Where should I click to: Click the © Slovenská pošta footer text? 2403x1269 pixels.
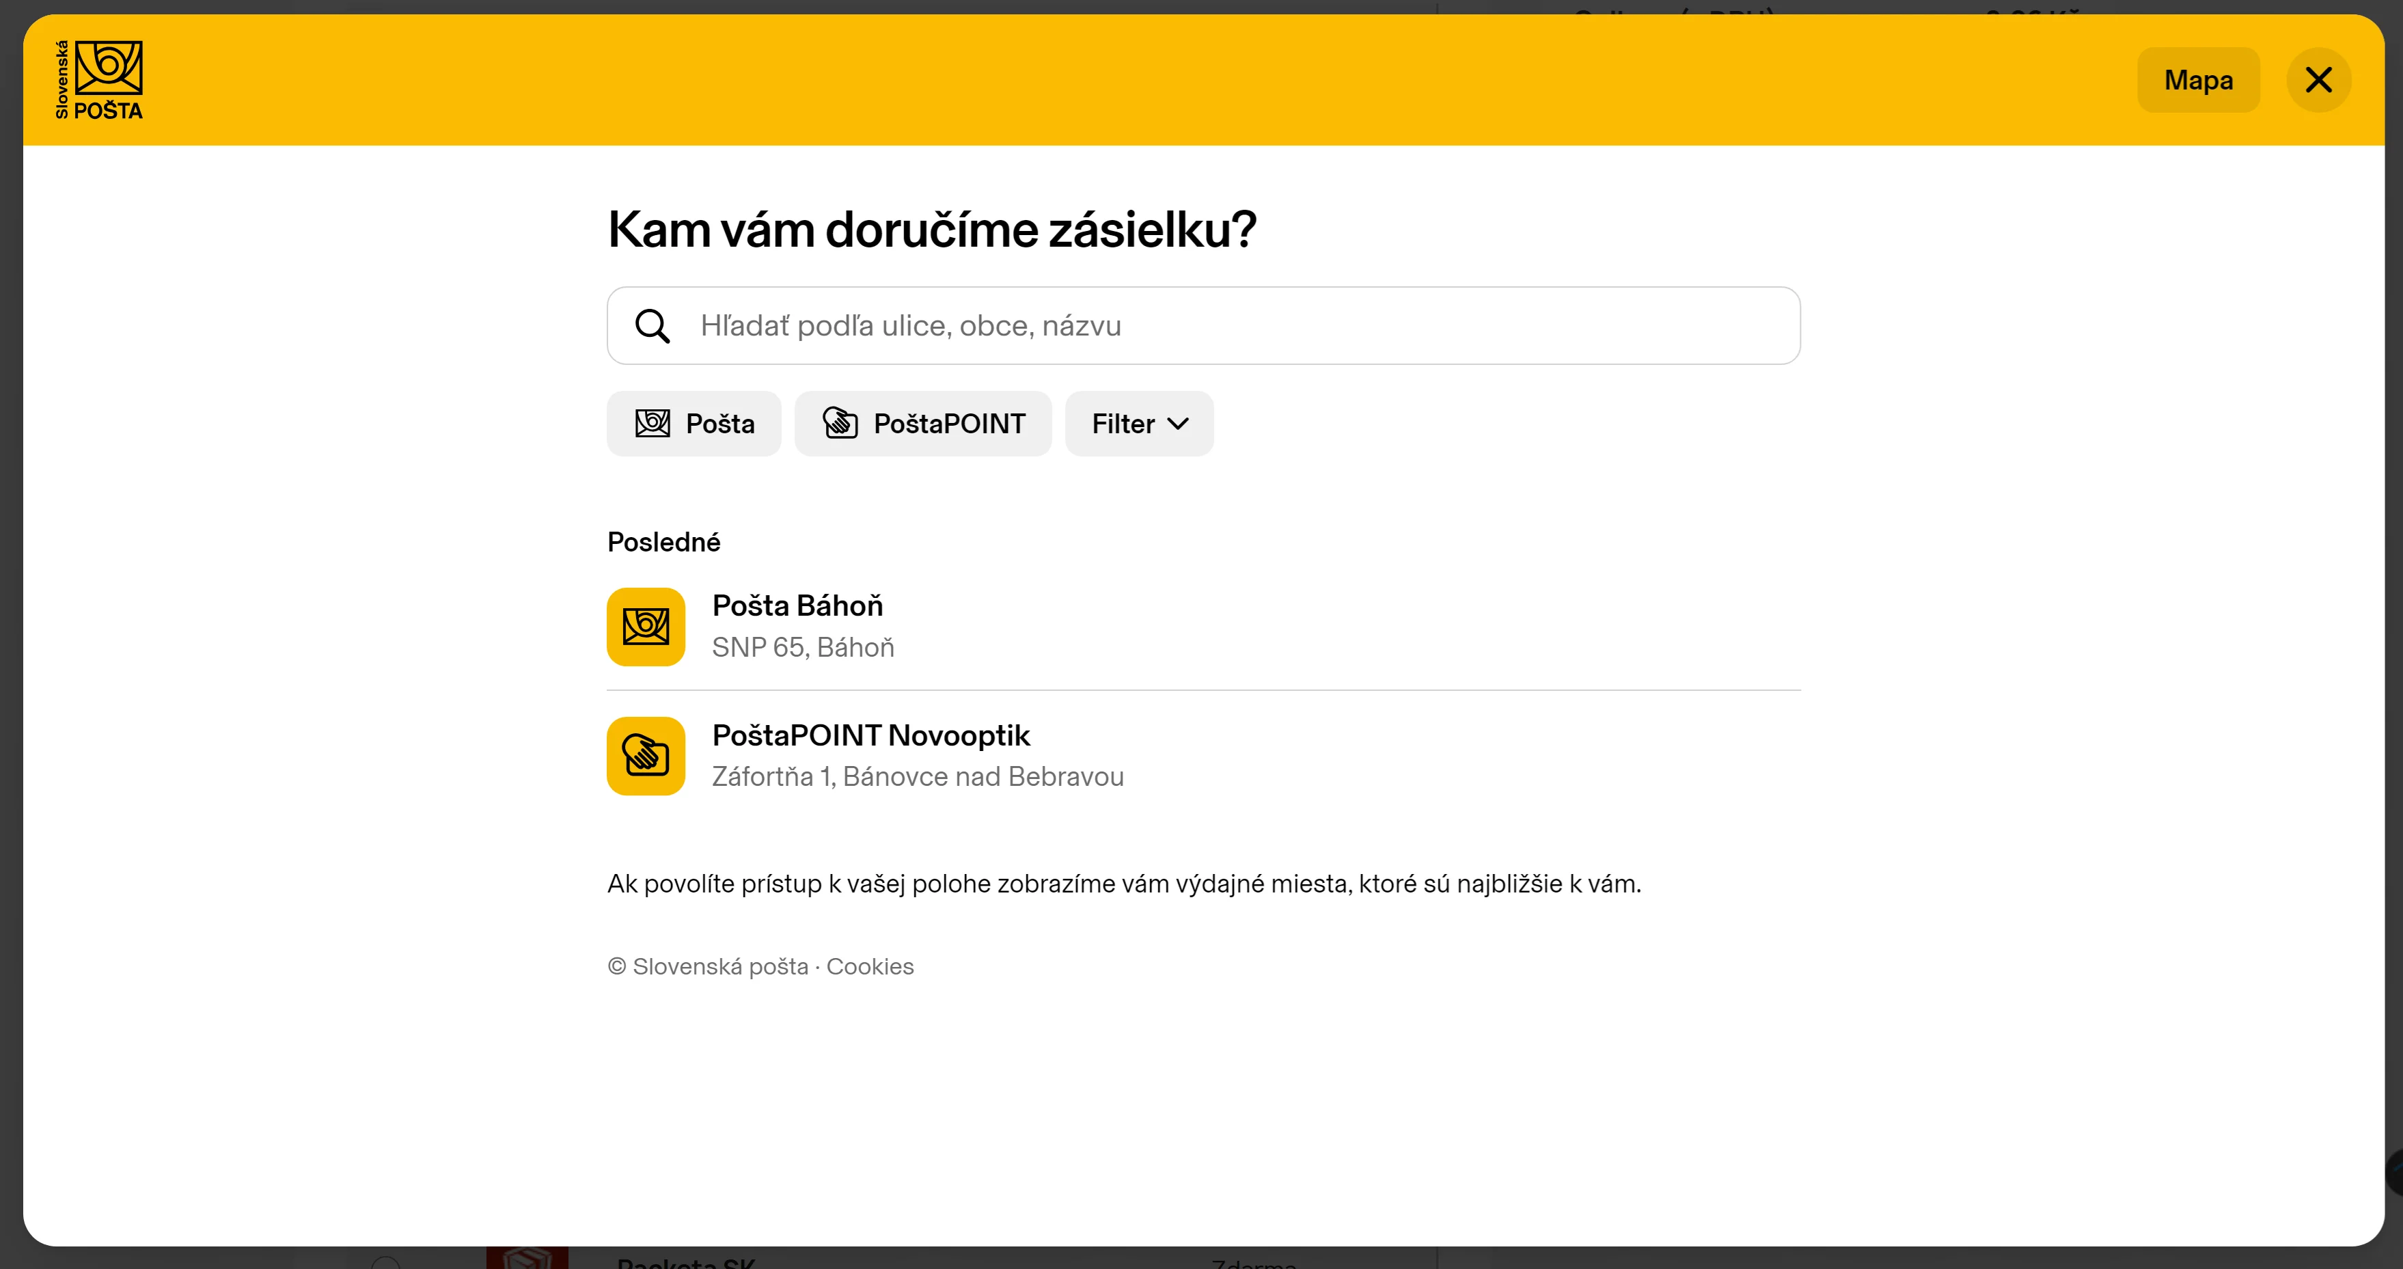point(709,967)
